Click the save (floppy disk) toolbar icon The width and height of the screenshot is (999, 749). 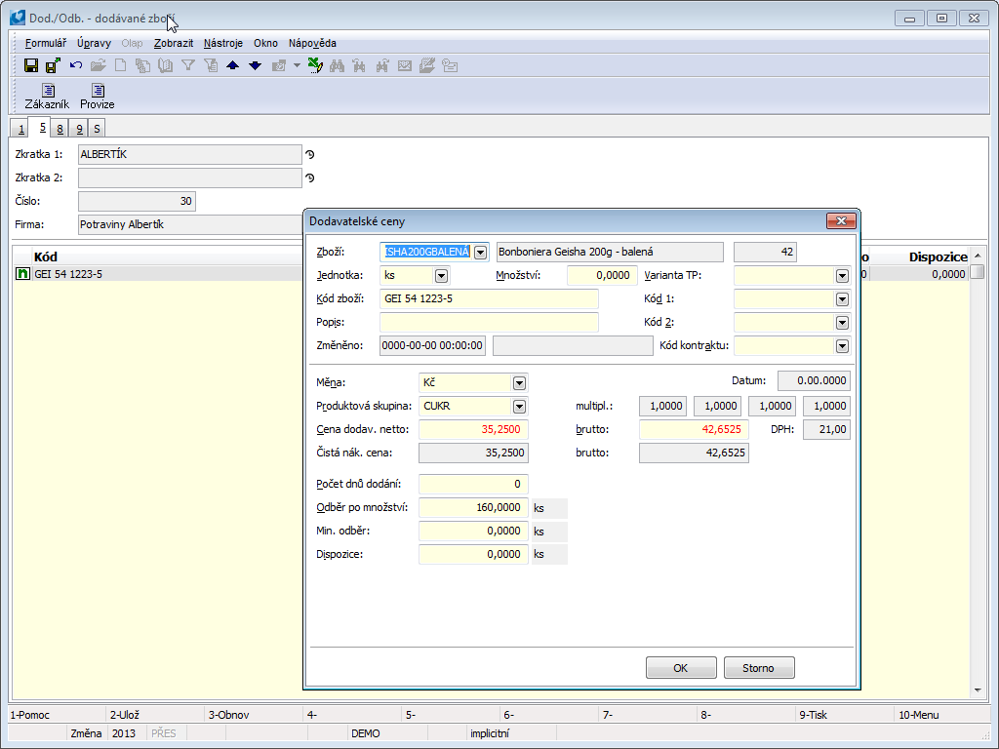(x=31, y=65)
